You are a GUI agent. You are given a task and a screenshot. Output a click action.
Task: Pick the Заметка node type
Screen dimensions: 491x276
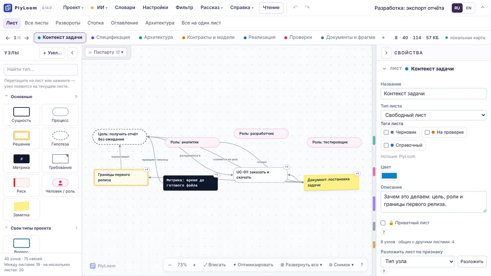[21, 209]
